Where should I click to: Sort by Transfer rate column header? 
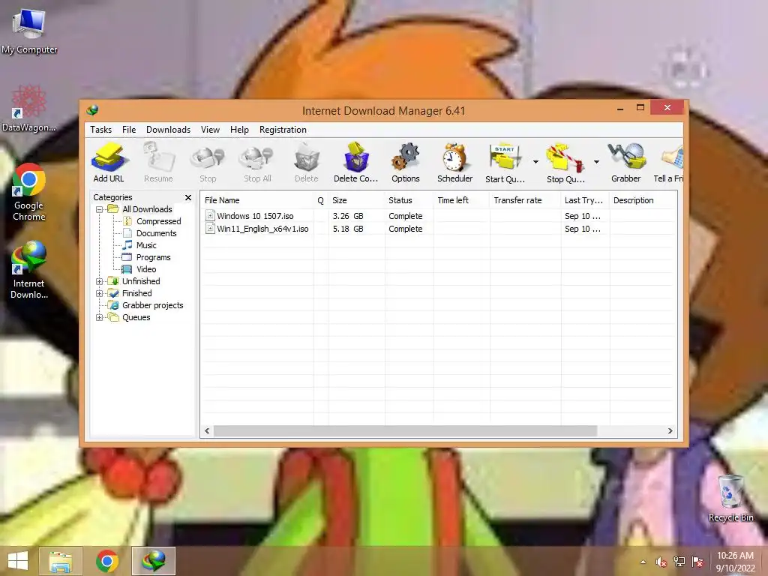point(525,200)
